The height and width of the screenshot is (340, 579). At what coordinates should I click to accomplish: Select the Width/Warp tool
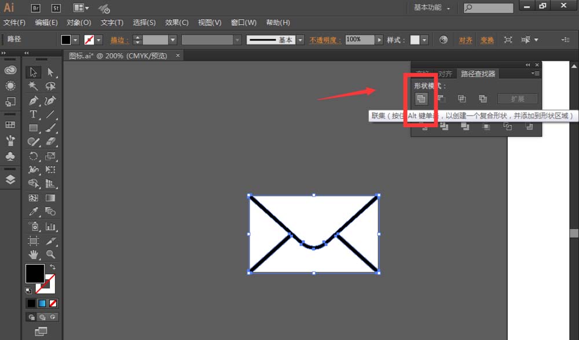33,169
